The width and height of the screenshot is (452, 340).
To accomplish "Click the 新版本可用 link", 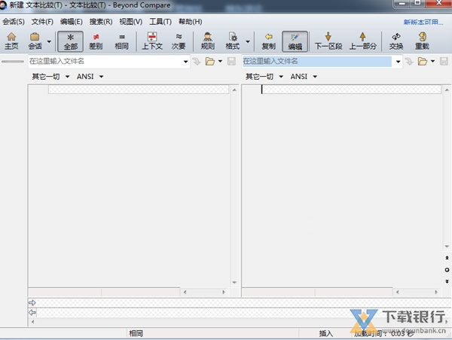I will (x=423, y=23).
